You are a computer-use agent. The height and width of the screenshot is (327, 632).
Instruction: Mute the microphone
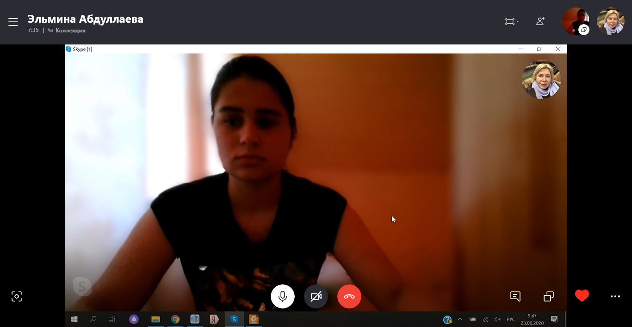(x=282, y=296)
